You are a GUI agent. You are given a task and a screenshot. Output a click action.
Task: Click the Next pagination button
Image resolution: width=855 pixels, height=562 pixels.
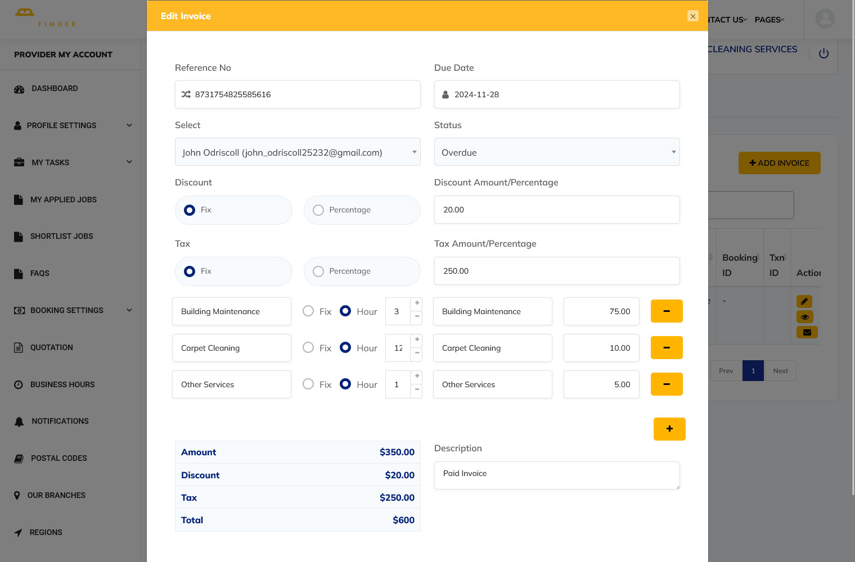(780, 371)
